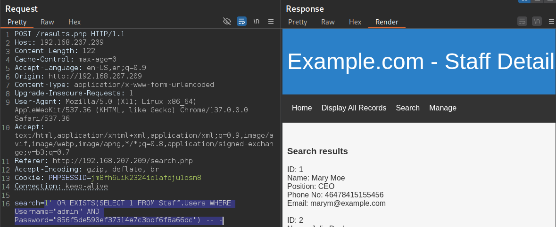Select the Response Render tab
556x227 pixels.
pos(387,22)
